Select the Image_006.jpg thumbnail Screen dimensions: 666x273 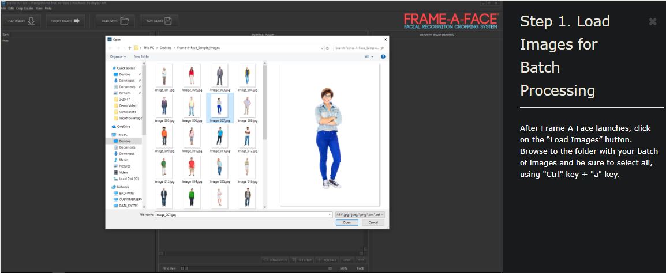tap(192, 108)
